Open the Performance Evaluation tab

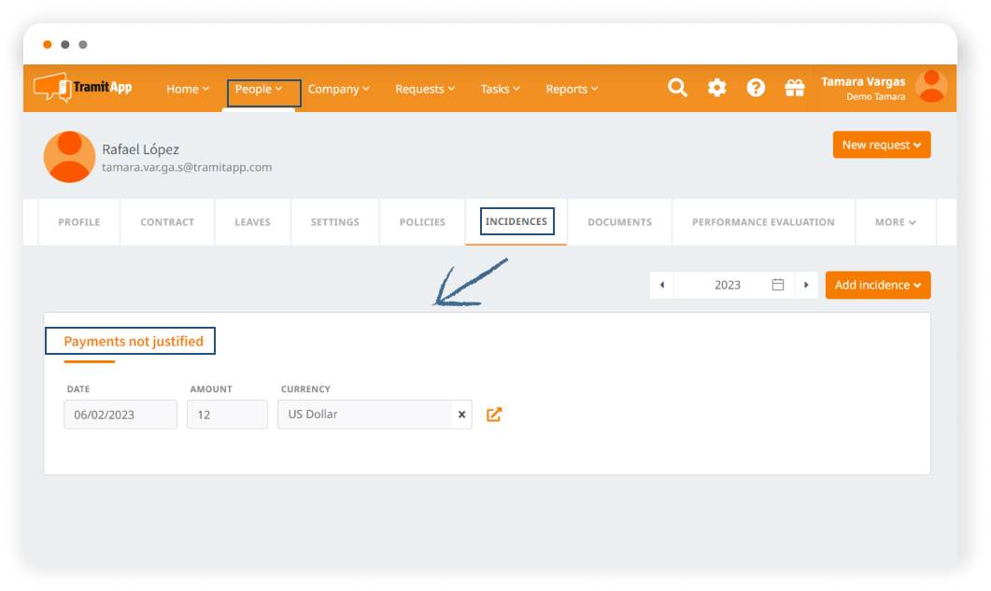tap(763, 222)
